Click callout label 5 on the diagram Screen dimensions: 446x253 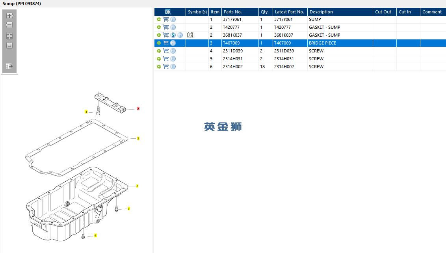coord(129,208)
